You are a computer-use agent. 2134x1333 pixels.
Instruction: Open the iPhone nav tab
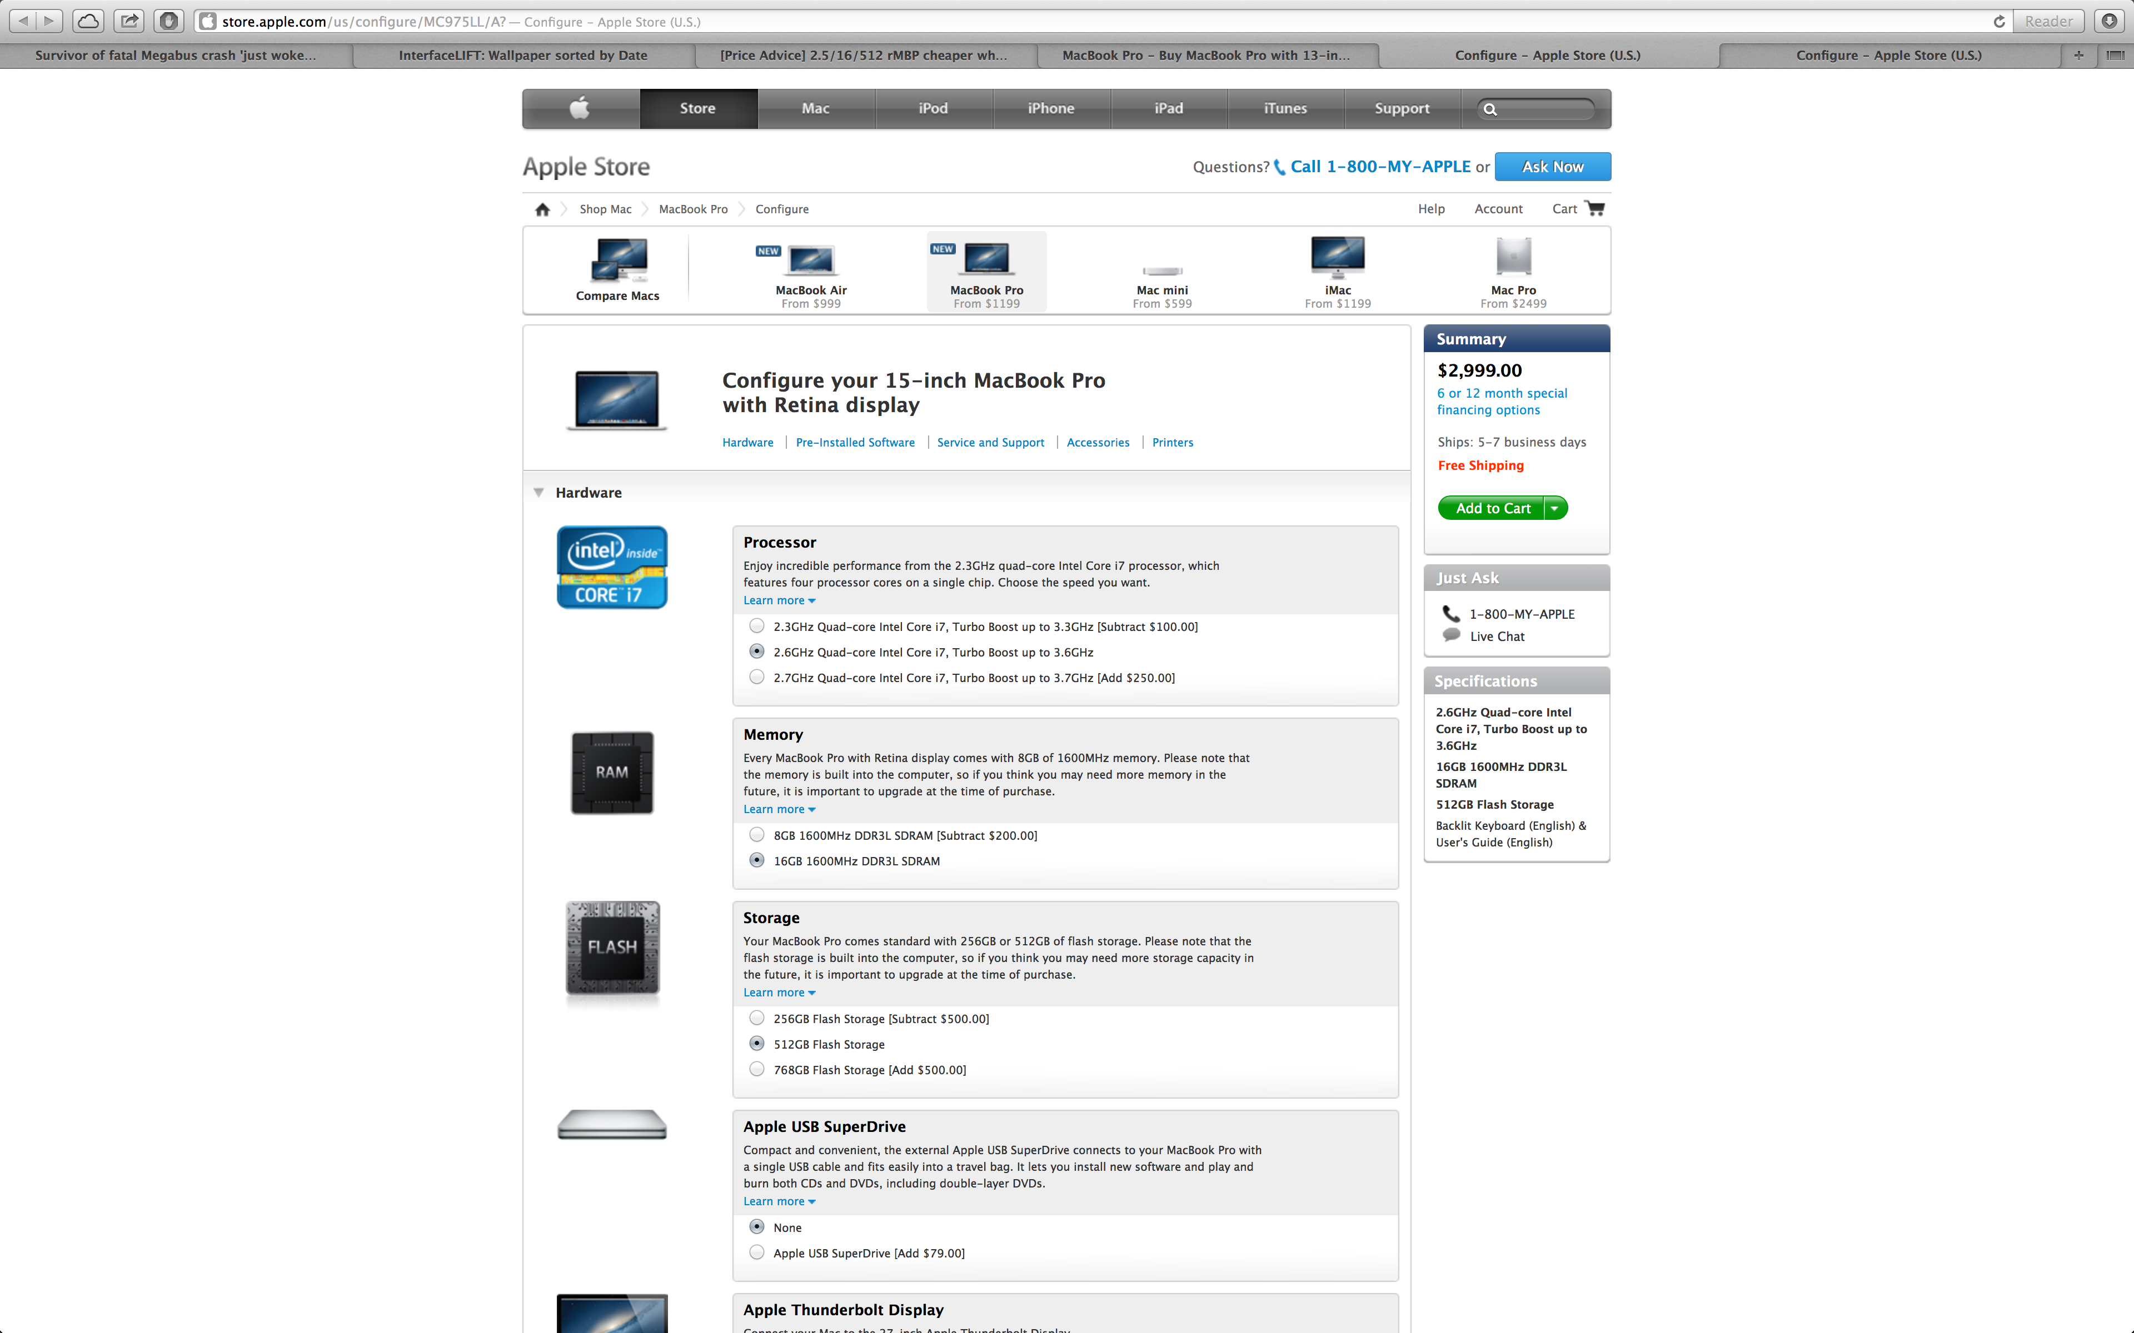click(1051, 108)
